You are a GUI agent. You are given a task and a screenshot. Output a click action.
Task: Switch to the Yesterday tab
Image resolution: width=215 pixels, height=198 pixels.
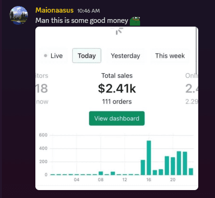[x=126, y=56]
